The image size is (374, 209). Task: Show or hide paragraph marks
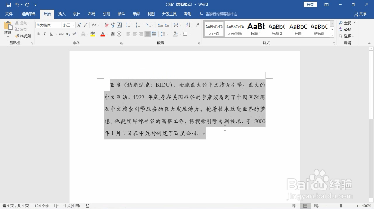pyautogui.click(x=197, y=25)
